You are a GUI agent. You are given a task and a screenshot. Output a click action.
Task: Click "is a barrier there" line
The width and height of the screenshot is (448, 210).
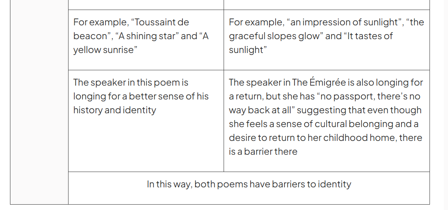[x=263, y=152]
